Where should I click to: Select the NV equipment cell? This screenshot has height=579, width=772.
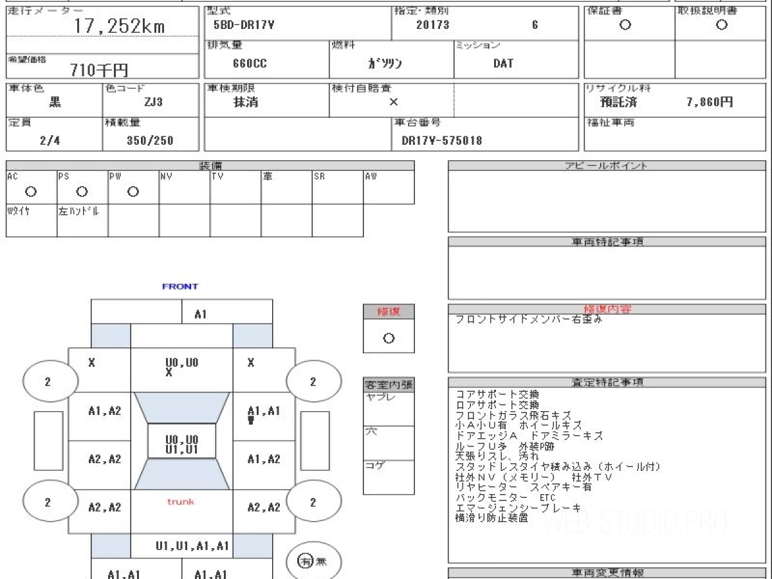[x=185, y=187]
